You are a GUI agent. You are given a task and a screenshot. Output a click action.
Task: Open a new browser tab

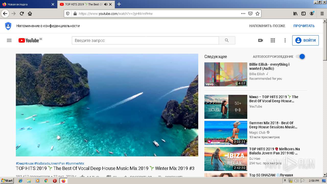coord(119,4)
